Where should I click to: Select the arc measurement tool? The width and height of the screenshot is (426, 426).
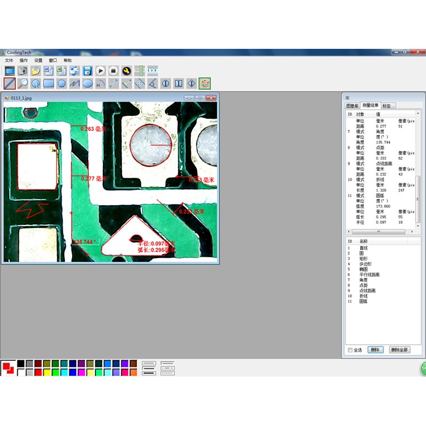[x=101, y=83]
